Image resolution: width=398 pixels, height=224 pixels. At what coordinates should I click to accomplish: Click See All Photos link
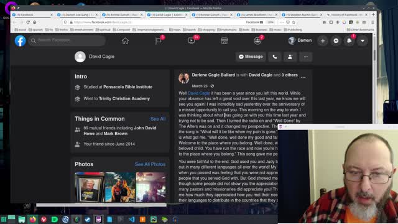150,164
